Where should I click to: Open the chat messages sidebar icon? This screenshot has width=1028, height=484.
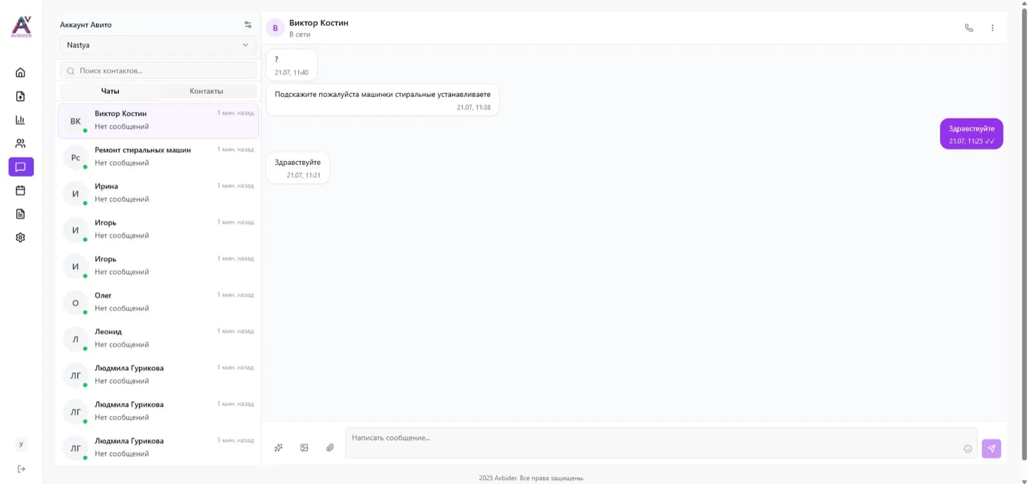coord(21,167)
